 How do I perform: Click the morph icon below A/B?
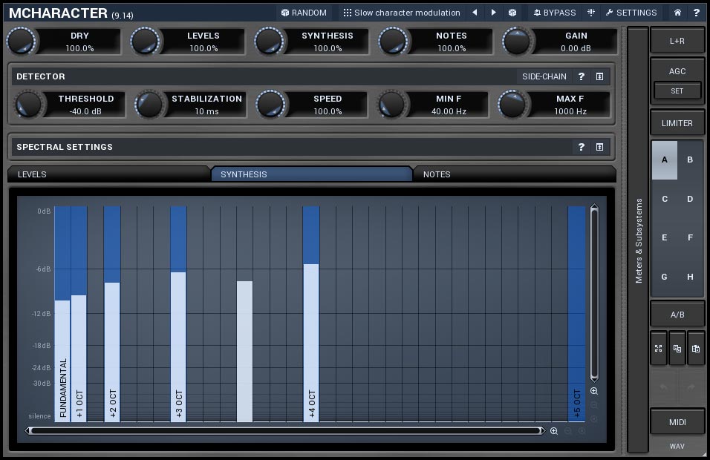coord(659,348)
